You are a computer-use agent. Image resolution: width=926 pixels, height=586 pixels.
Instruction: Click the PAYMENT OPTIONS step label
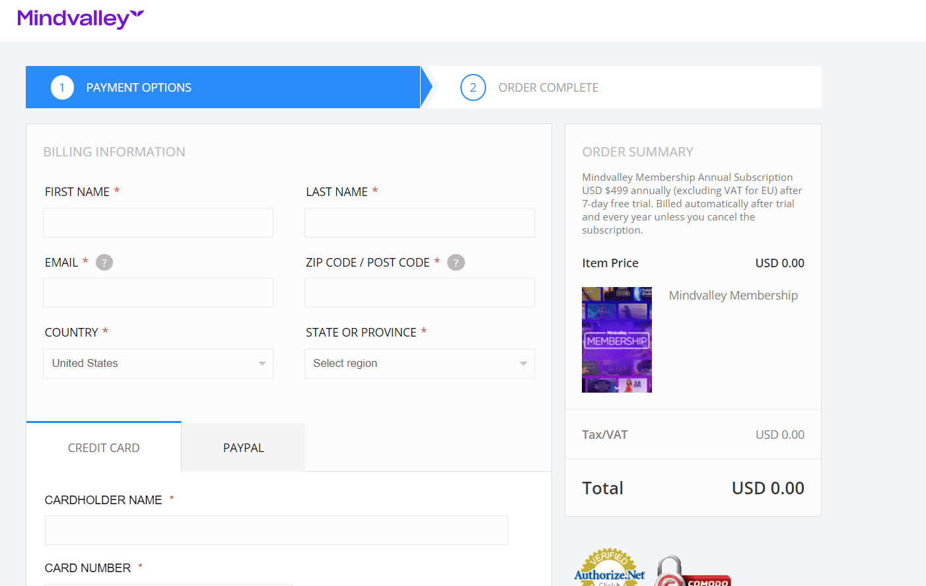click(138, 86)
